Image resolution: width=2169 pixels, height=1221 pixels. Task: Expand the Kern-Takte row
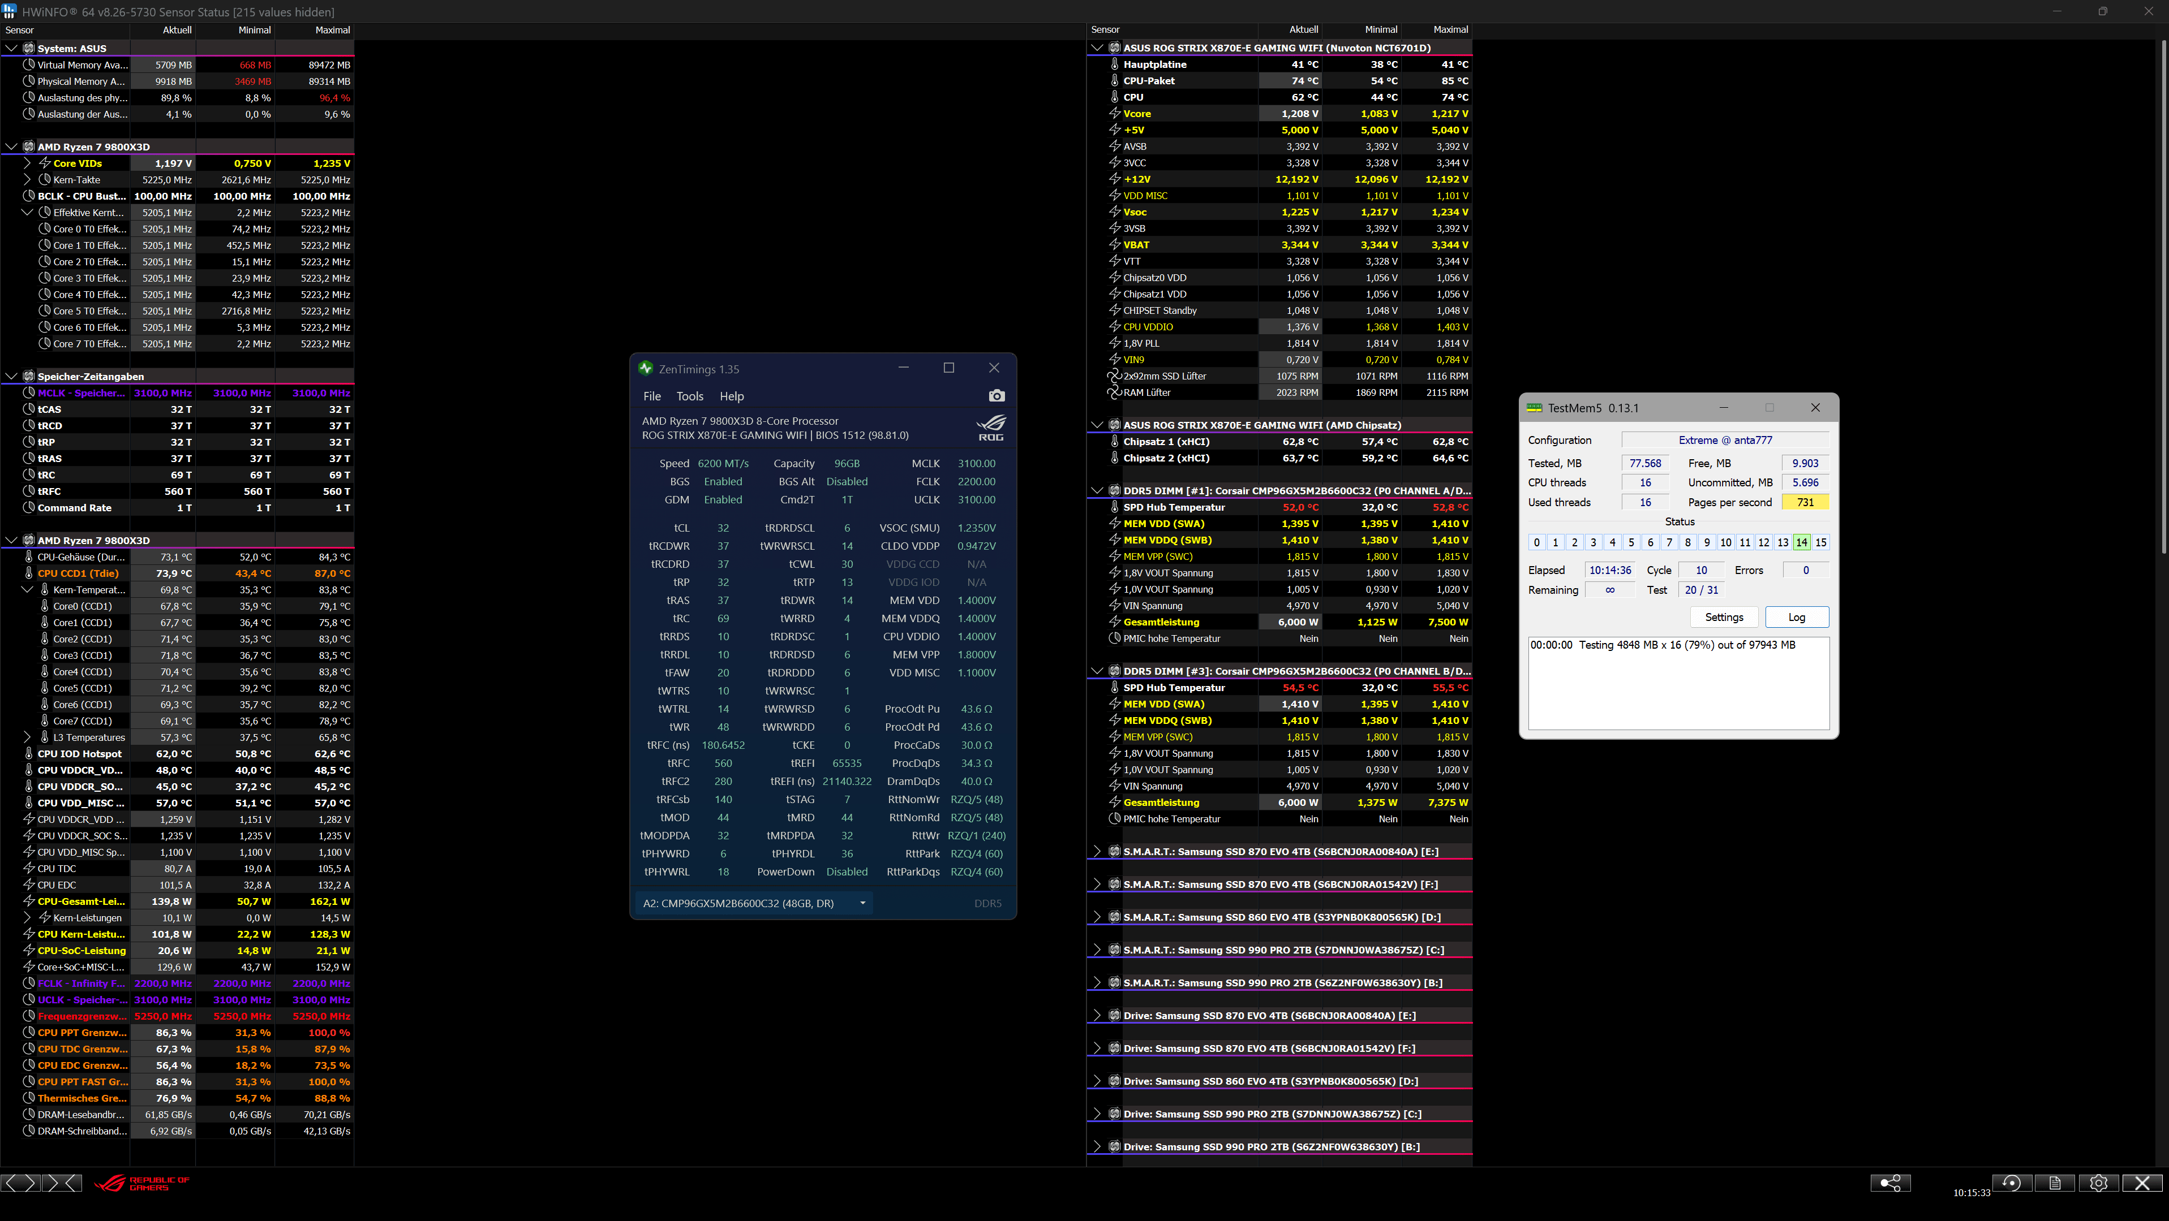(27, 179)
